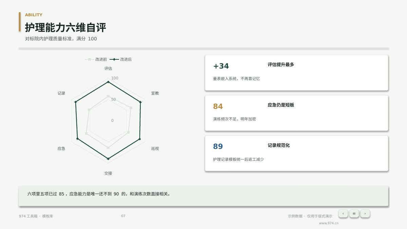Select the 应急 axis label on radar
This screenshot has width=407, height=229.
[x=61, y=149]
